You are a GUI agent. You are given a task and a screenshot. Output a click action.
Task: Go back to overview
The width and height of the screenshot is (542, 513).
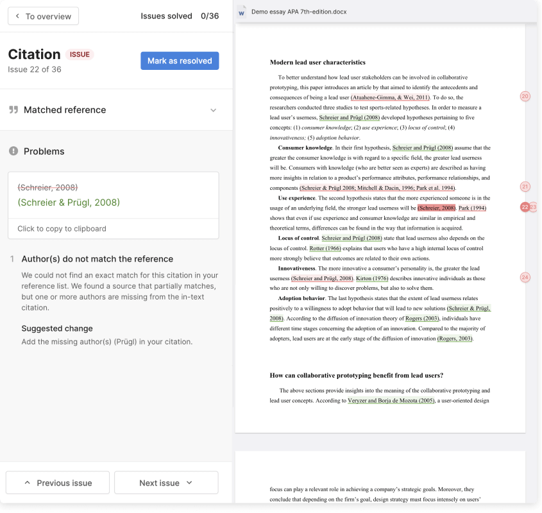[x=43, y=16]
